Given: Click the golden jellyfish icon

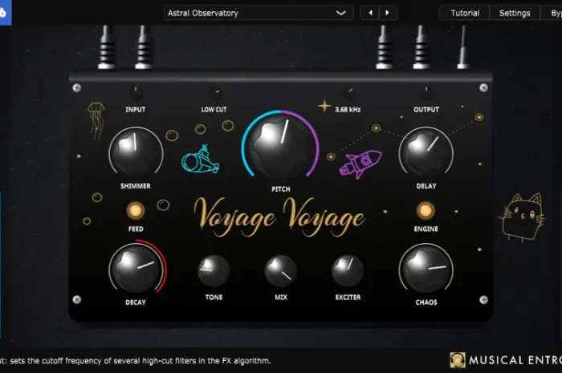Looking at the screenshot, I should (x=96, y=120).
